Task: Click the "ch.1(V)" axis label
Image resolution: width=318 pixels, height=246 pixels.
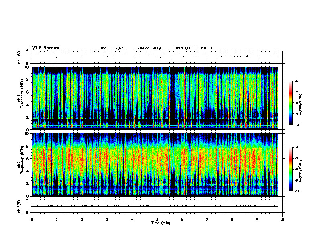Action: 19,57
